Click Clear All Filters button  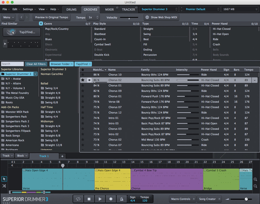coord(36,64)
